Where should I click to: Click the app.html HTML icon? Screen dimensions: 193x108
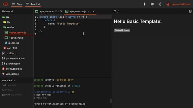(x=5, y=48)
